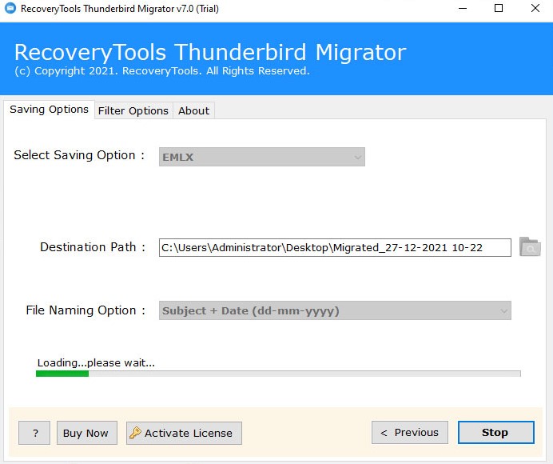Maximize the Thunderbird Migrator window
Viewport: 553px width, 464px height.
pos(499,8)
